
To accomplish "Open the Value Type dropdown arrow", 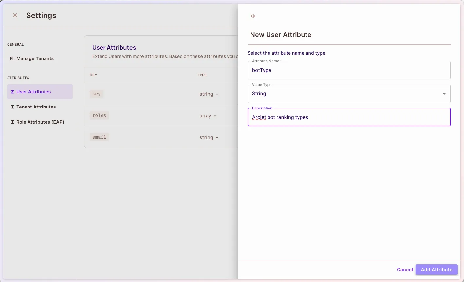I will 444,94.
